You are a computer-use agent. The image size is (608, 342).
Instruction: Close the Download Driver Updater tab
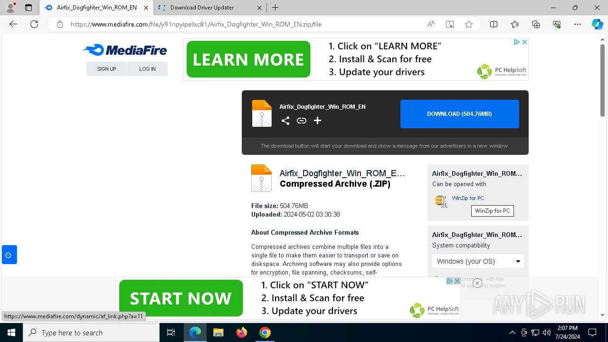(259, 8)
